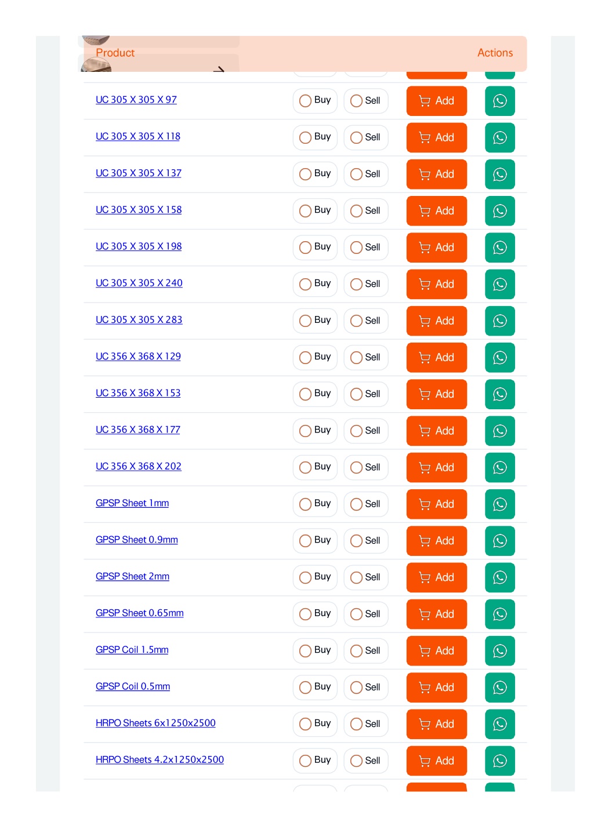The image size is (594, 840).
Task: WhatsApp inquiry for HRPO Sheets 6x1250x2500
Action: click(x=499, y=724)
